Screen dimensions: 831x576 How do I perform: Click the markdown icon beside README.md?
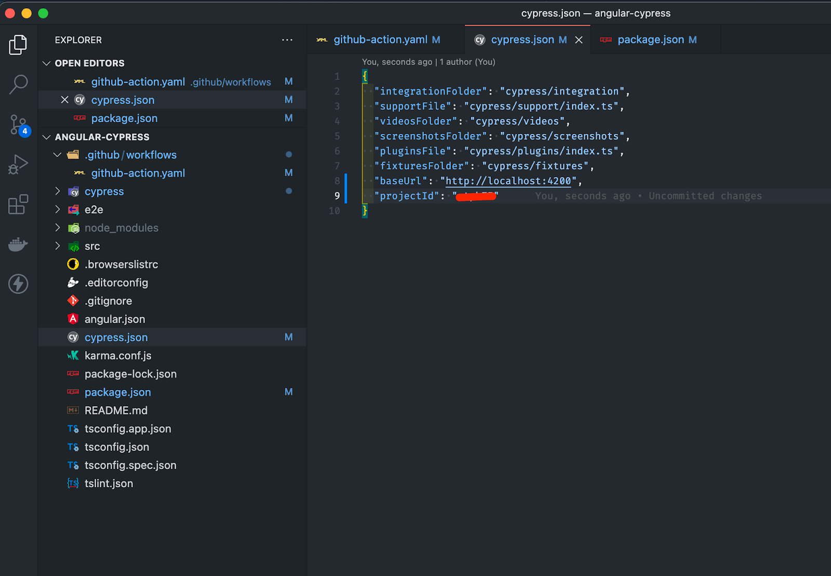tap(73, 410)
